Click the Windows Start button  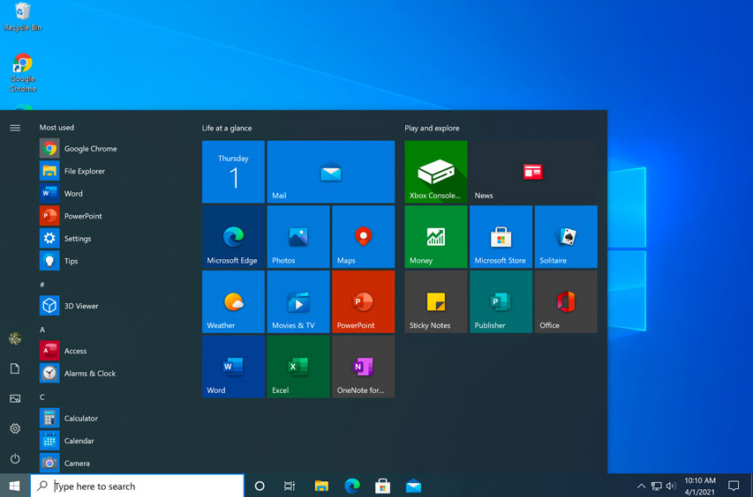pyautogui.click(x=15, y=486)
